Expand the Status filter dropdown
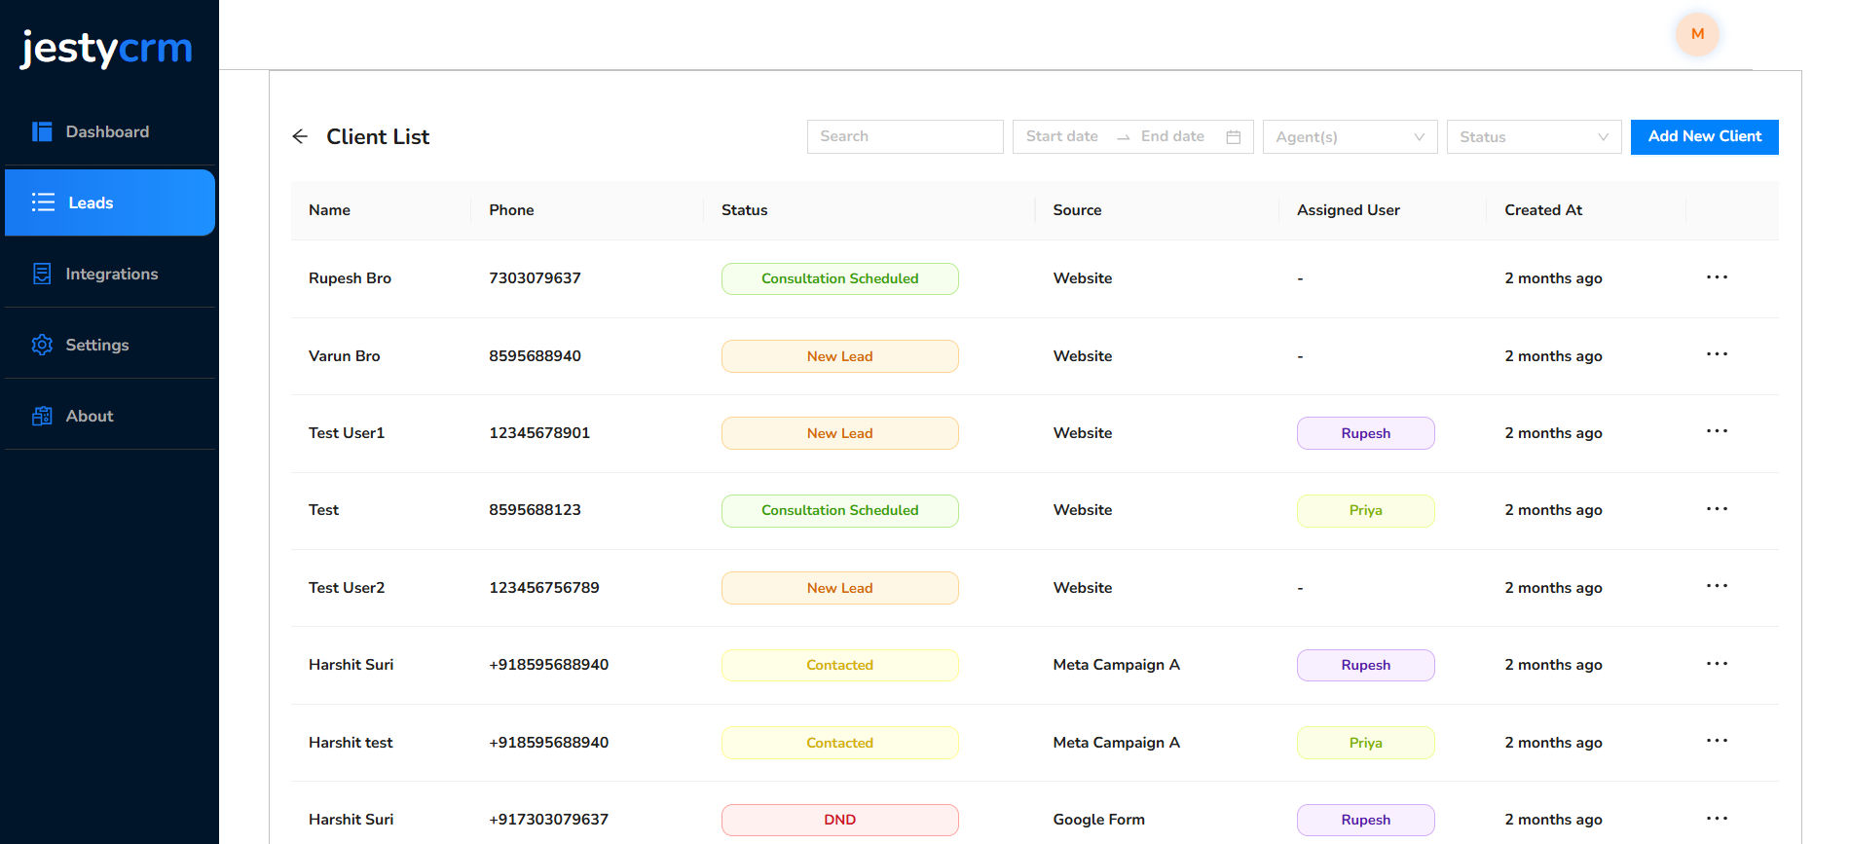Image resolution: width=1850 pixels, height=844 pixels. tap(1534, 137)
